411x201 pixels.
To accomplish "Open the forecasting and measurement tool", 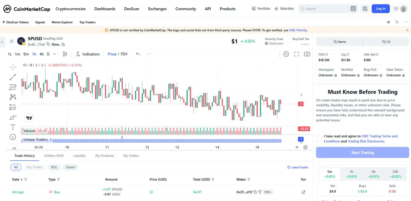I will pos(13,107).
